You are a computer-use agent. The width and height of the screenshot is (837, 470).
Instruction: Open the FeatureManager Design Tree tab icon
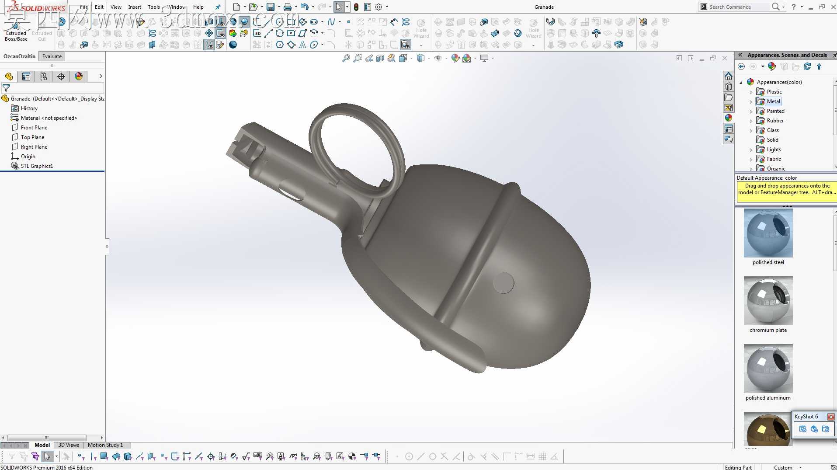point(9,77)
